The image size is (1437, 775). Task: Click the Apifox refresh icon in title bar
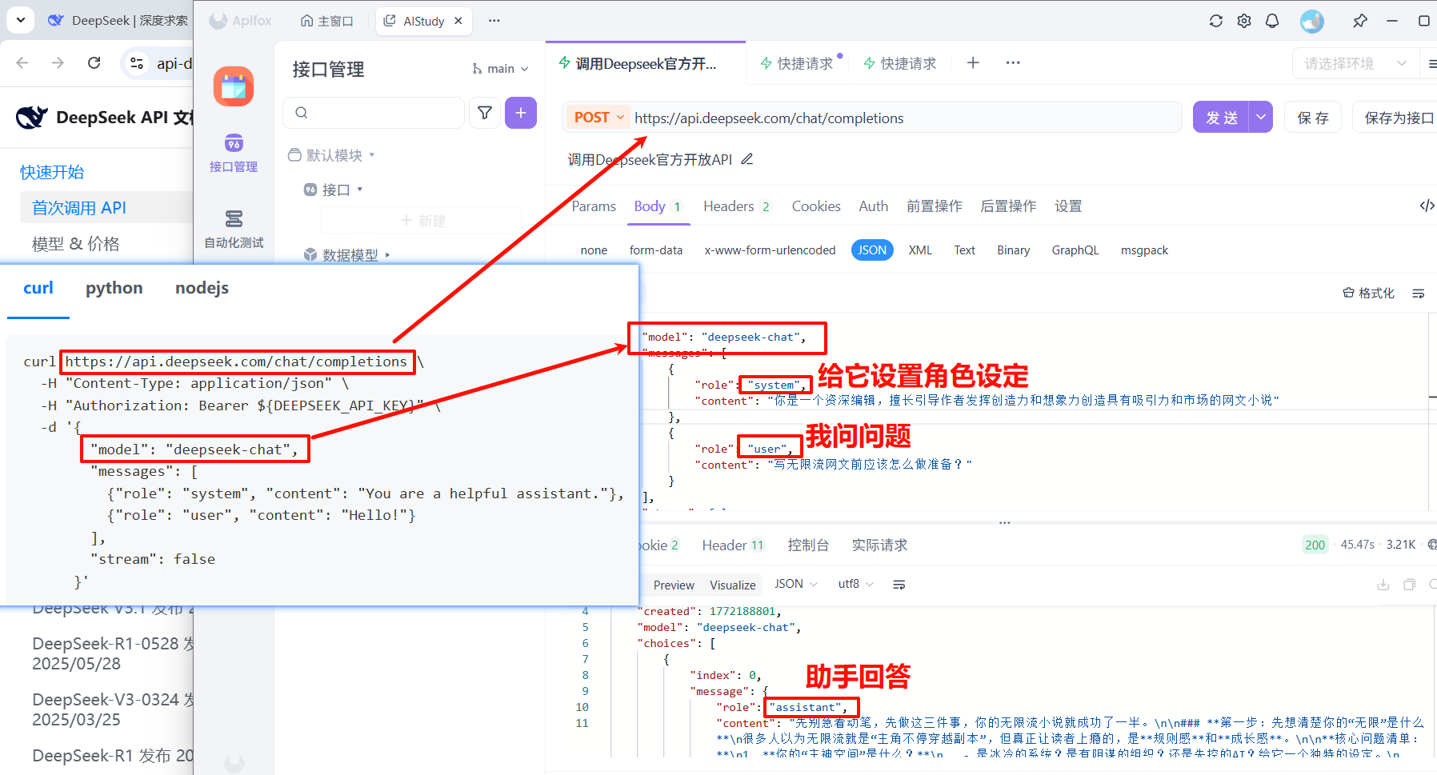tap(1216, 21)
